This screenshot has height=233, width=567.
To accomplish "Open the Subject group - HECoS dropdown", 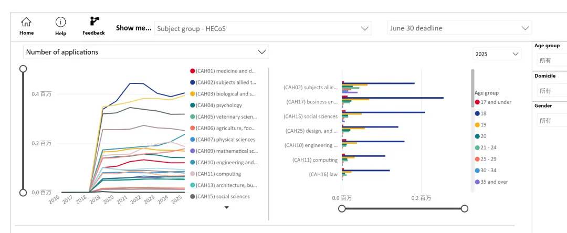I will (262, 28).
